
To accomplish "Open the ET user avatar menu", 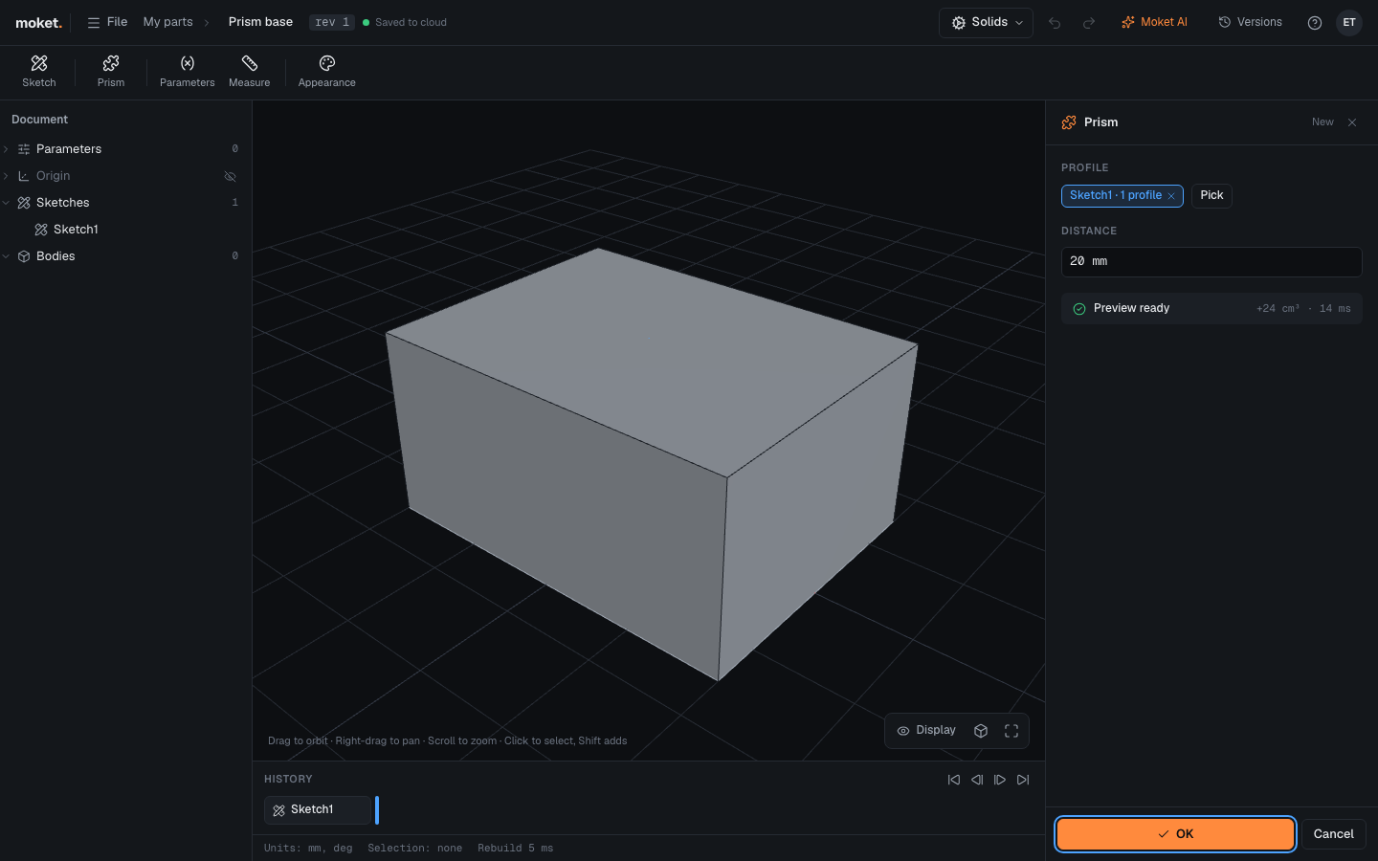I will (1349, 23).
